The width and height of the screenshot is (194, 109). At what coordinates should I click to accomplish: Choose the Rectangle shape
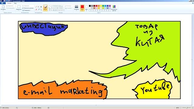click(x=56, y=6)
